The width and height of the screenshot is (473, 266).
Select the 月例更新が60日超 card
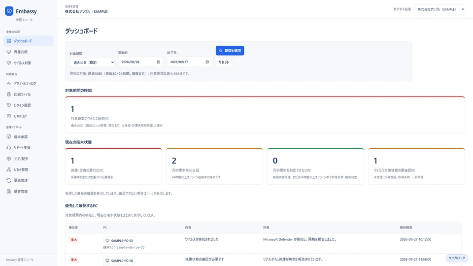[x=214, y=166]
